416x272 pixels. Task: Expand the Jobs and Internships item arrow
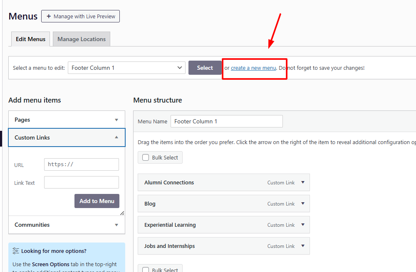tap(302, 246)
